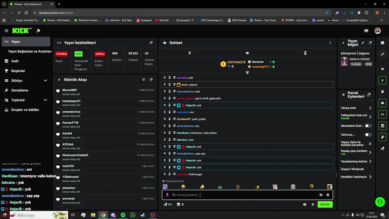Pop out the Yayın bilgisi panel
389x219 pixels.
[370, 43]
